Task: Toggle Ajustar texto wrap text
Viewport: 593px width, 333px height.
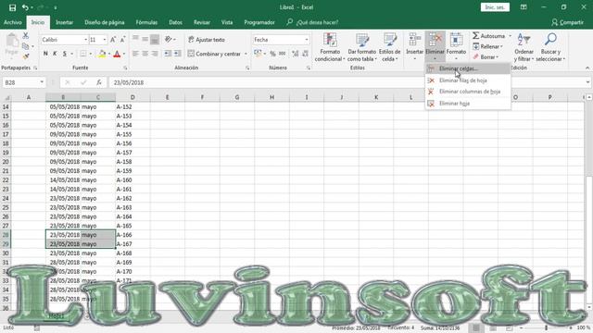Action: tap(207, 40)
